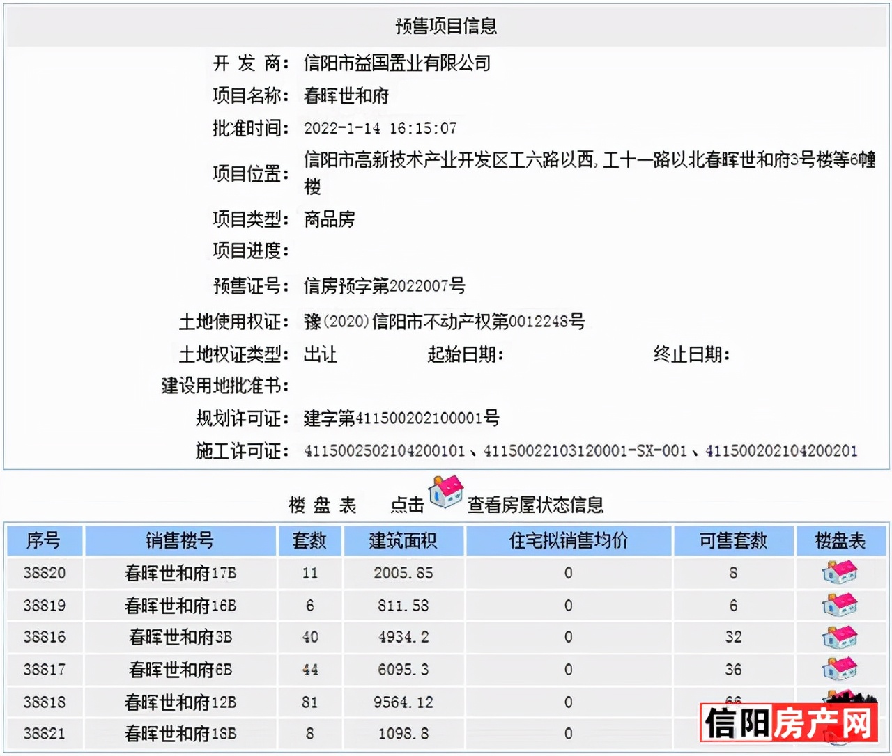Click serial number 38818

[45, 702]
